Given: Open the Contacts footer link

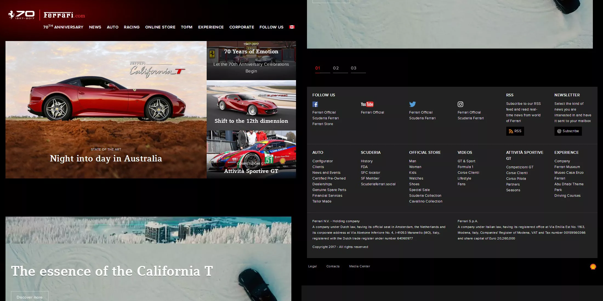Looking at the screenshot, I should pyautogui.click(x=333, y=266).
